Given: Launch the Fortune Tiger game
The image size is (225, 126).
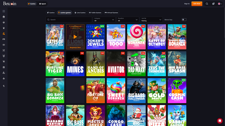Looking at the screenshot, I should point(55,64).
